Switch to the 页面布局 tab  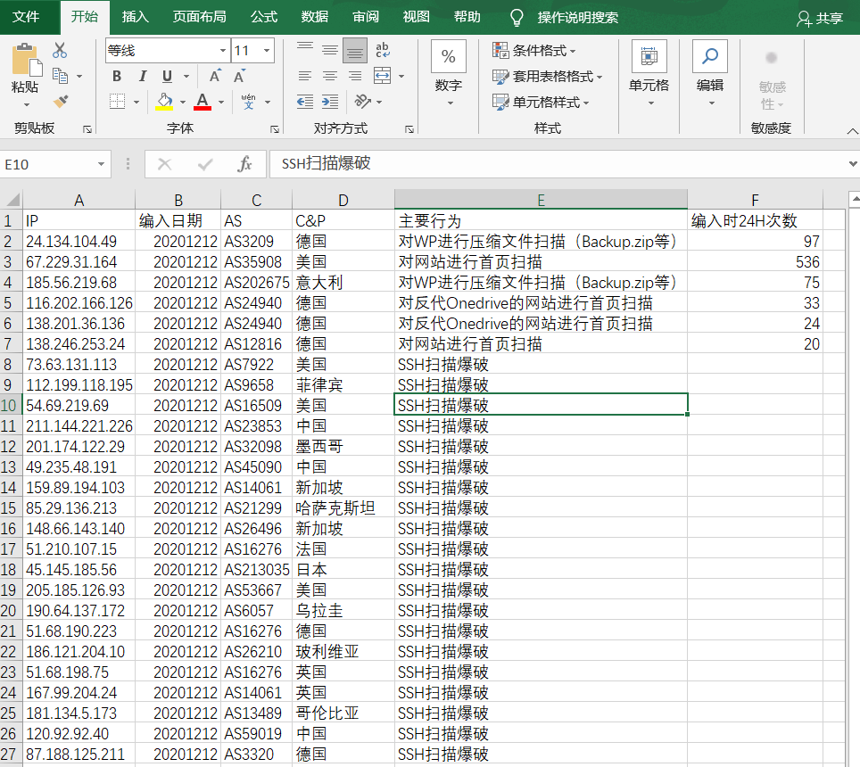[200, 17]
